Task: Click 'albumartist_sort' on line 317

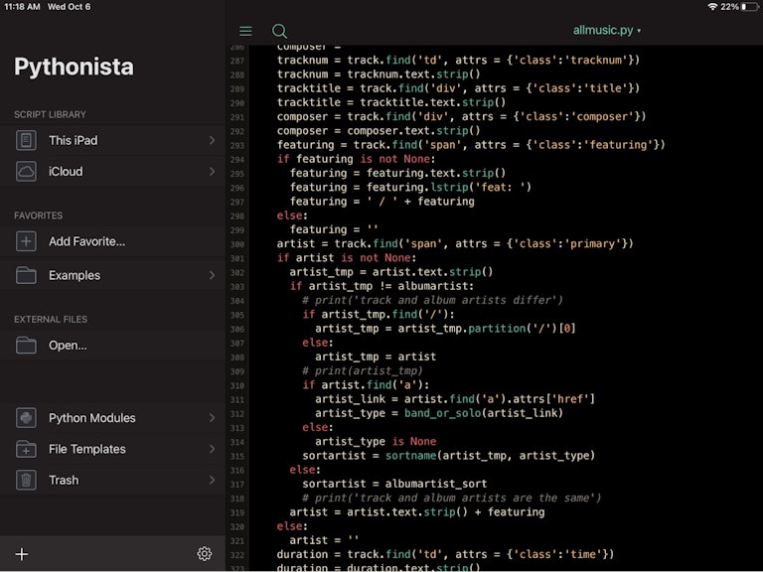Action: [x=436, y=484]
